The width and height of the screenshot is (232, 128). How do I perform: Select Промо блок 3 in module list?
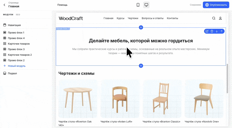(x=16, y=49)
